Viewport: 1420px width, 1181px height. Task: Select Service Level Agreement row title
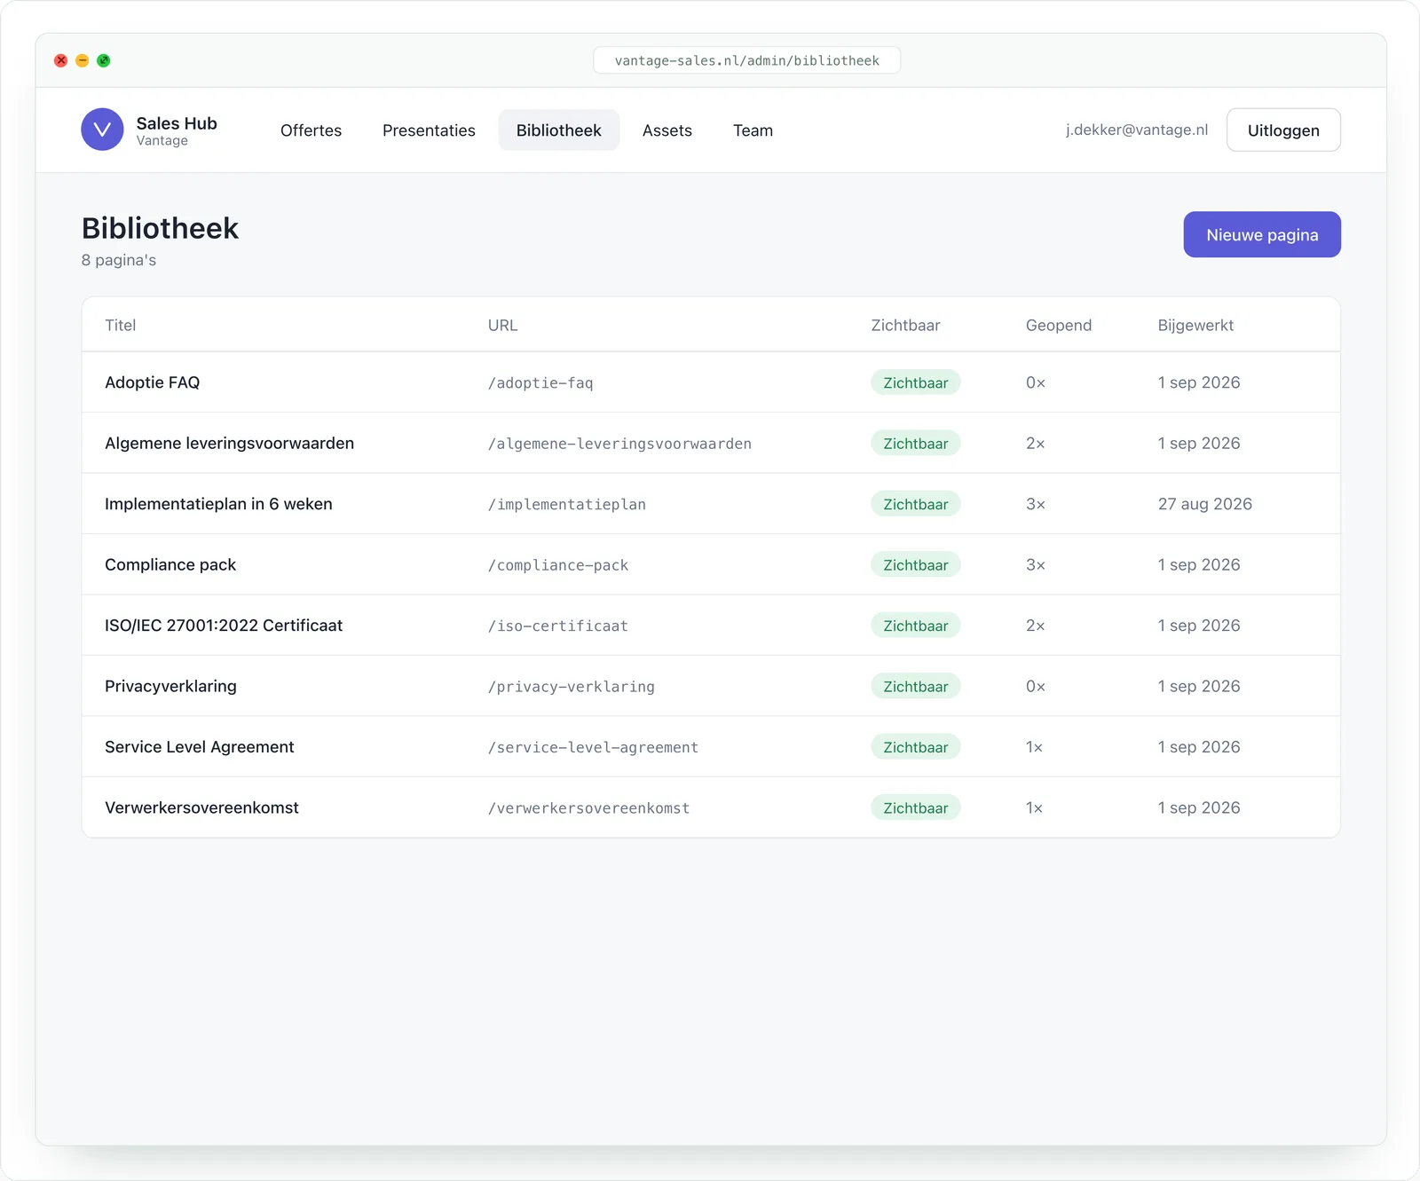tap(199, 747)
